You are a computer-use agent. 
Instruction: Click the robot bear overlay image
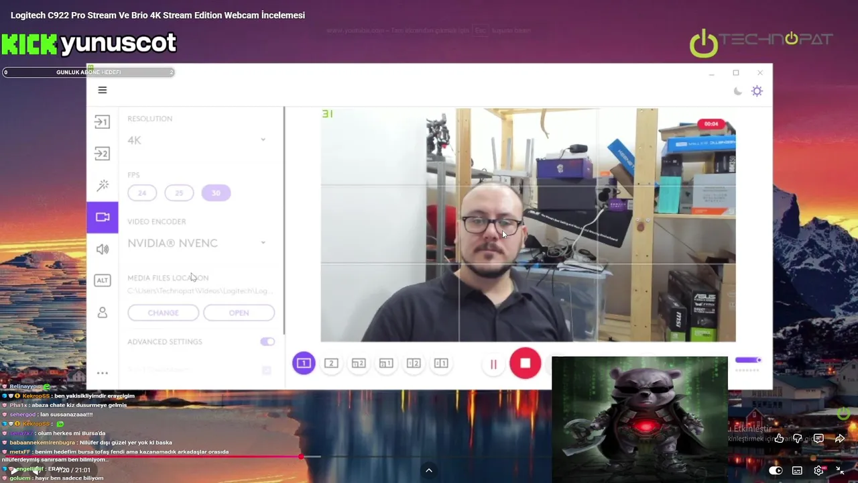[639, 419]
